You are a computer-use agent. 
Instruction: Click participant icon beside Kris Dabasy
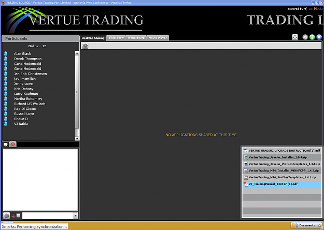tap(6, 89)
